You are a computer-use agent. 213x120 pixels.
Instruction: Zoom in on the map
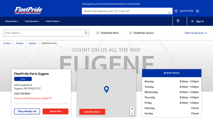(132, 109)
